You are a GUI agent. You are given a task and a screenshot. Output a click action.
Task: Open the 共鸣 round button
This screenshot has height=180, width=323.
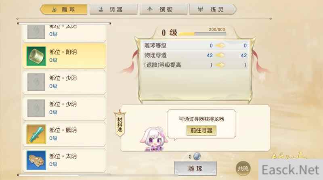pyautogui.click(x=243, y=168)
